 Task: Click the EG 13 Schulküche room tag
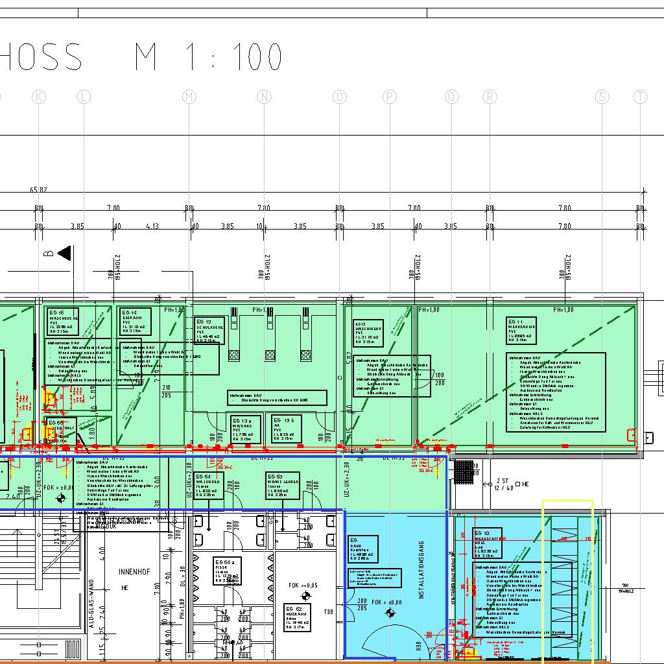pyautogui.click(x=210, y=330)
